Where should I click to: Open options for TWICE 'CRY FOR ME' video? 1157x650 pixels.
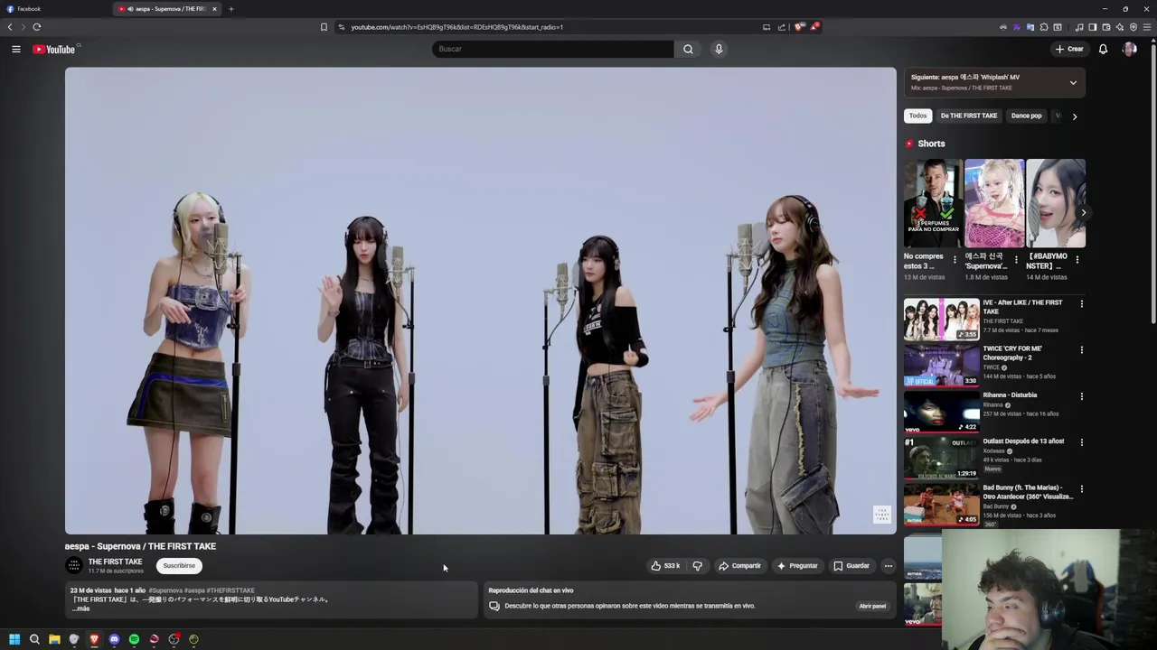coord(1081,349)
